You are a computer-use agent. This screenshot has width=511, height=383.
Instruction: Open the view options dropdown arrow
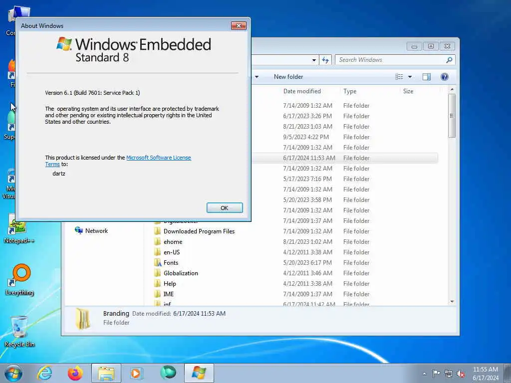pyautogui.click(x=410, y=77)
